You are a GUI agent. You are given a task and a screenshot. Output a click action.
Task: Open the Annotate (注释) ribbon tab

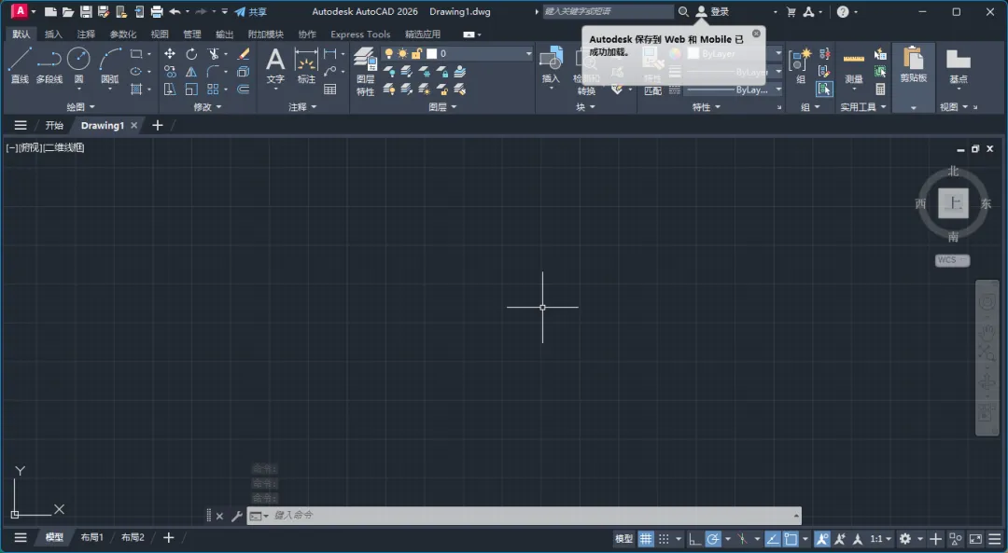pyautogui.click(x=86, y=35)
